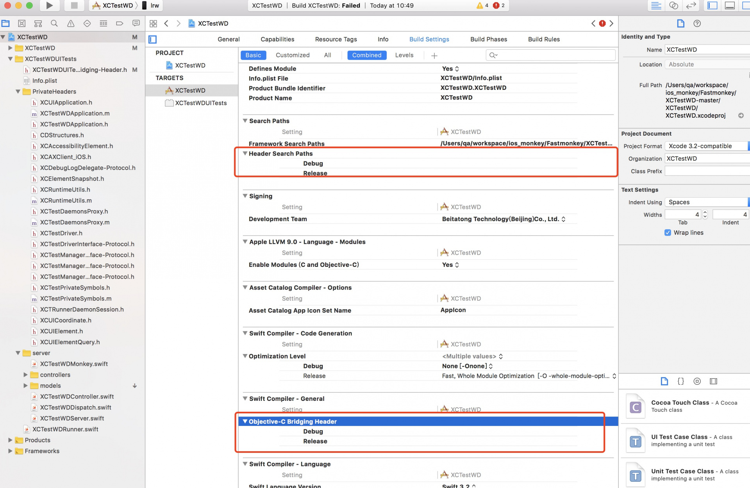Open the test navigator diamond icon

87,23
